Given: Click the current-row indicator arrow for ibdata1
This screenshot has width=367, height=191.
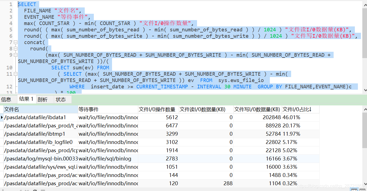Looking at the screenshot, I should (2, 118).
